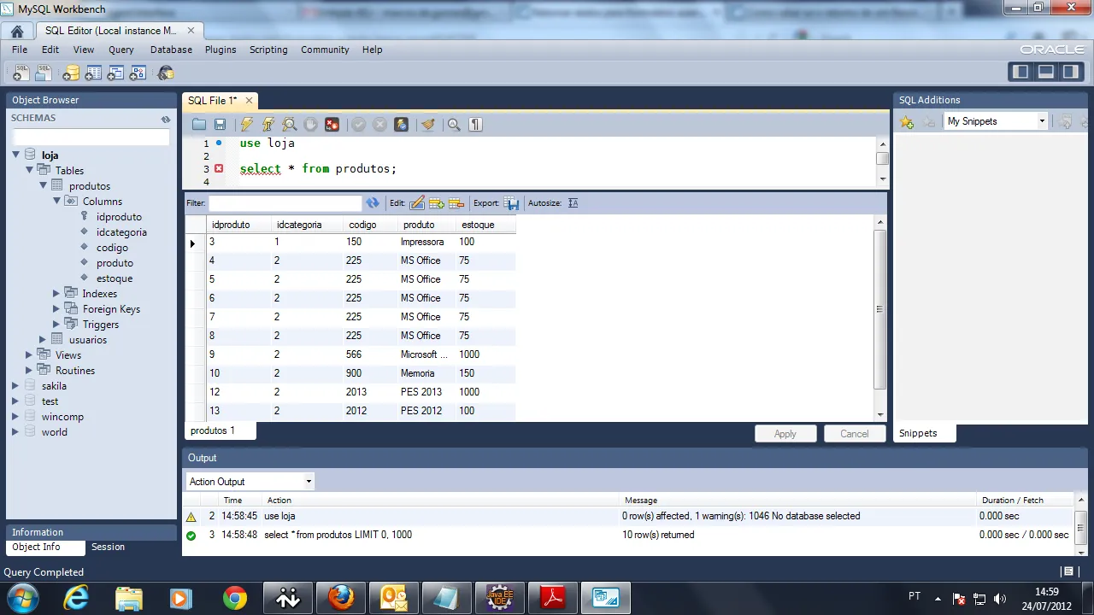Expand the sakila schema
Screen dimensions: 1094x615
pos(15,386)
